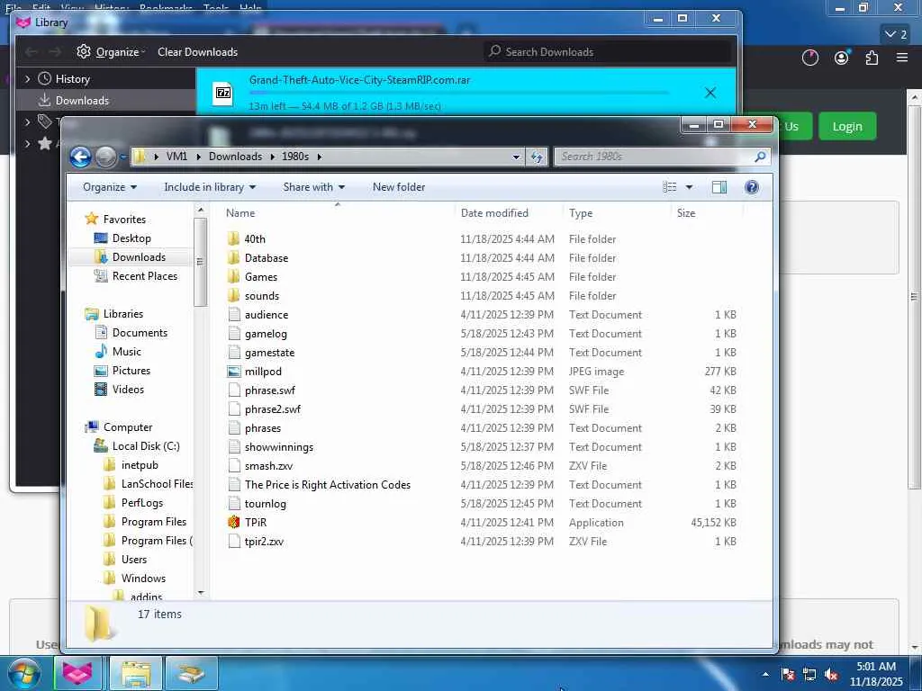Click the browser account profile icon

click(842, 58)
